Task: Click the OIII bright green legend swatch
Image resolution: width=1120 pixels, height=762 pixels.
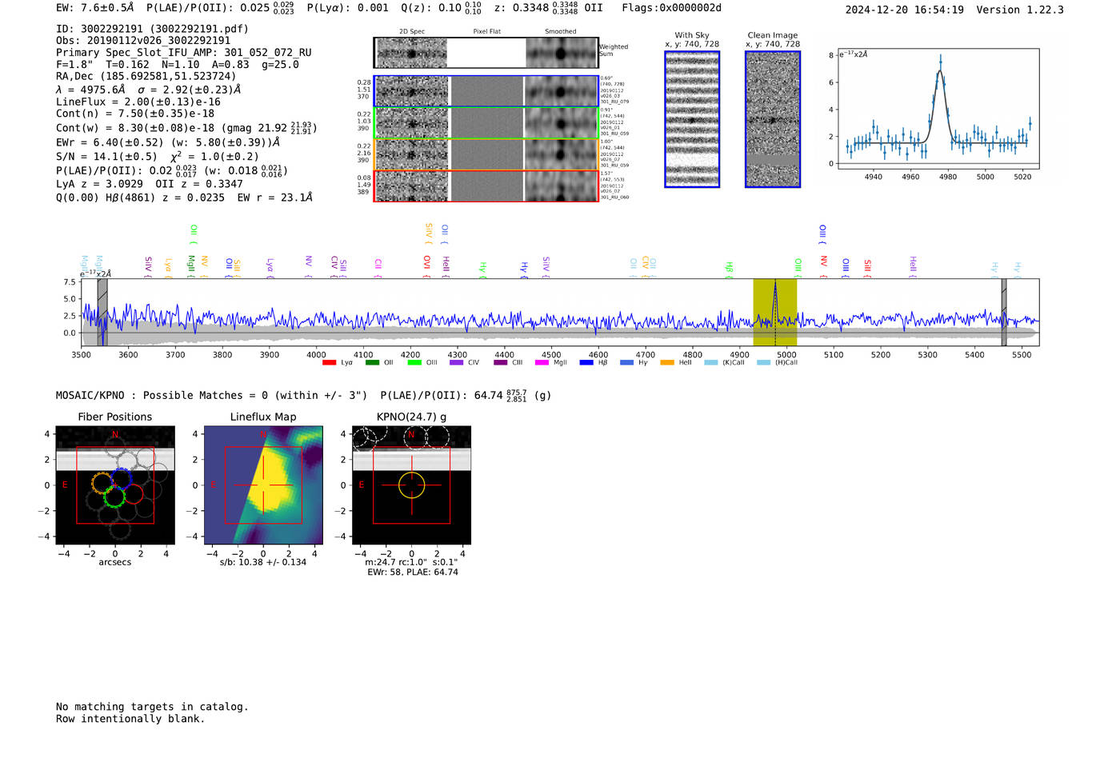Action: (x=414, y=363)
